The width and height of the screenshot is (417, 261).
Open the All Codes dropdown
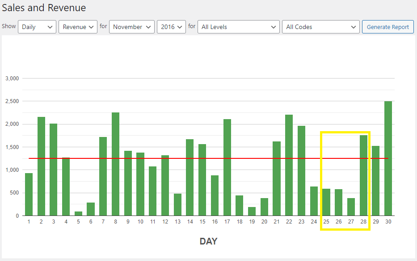(x=320, y=27)
